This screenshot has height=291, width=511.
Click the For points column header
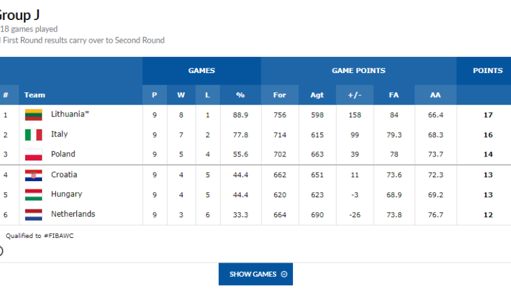(x=279, y=95)
